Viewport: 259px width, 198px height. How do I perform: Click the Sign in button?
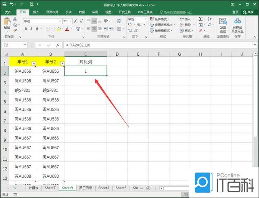(x=235, y=12)
